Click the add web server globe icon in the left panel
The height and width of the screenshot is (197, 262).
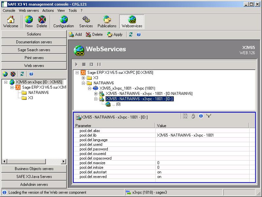5,74
